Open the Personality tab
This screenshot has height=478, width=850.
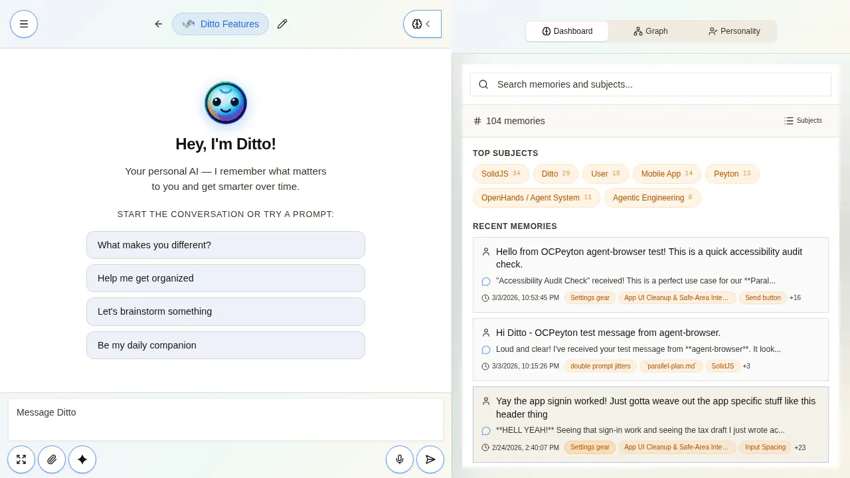tap(734, 31)
